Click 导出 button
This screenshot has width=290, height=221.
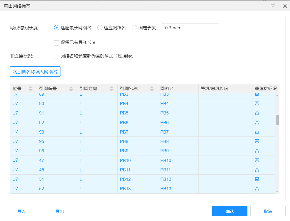[60, 211]
